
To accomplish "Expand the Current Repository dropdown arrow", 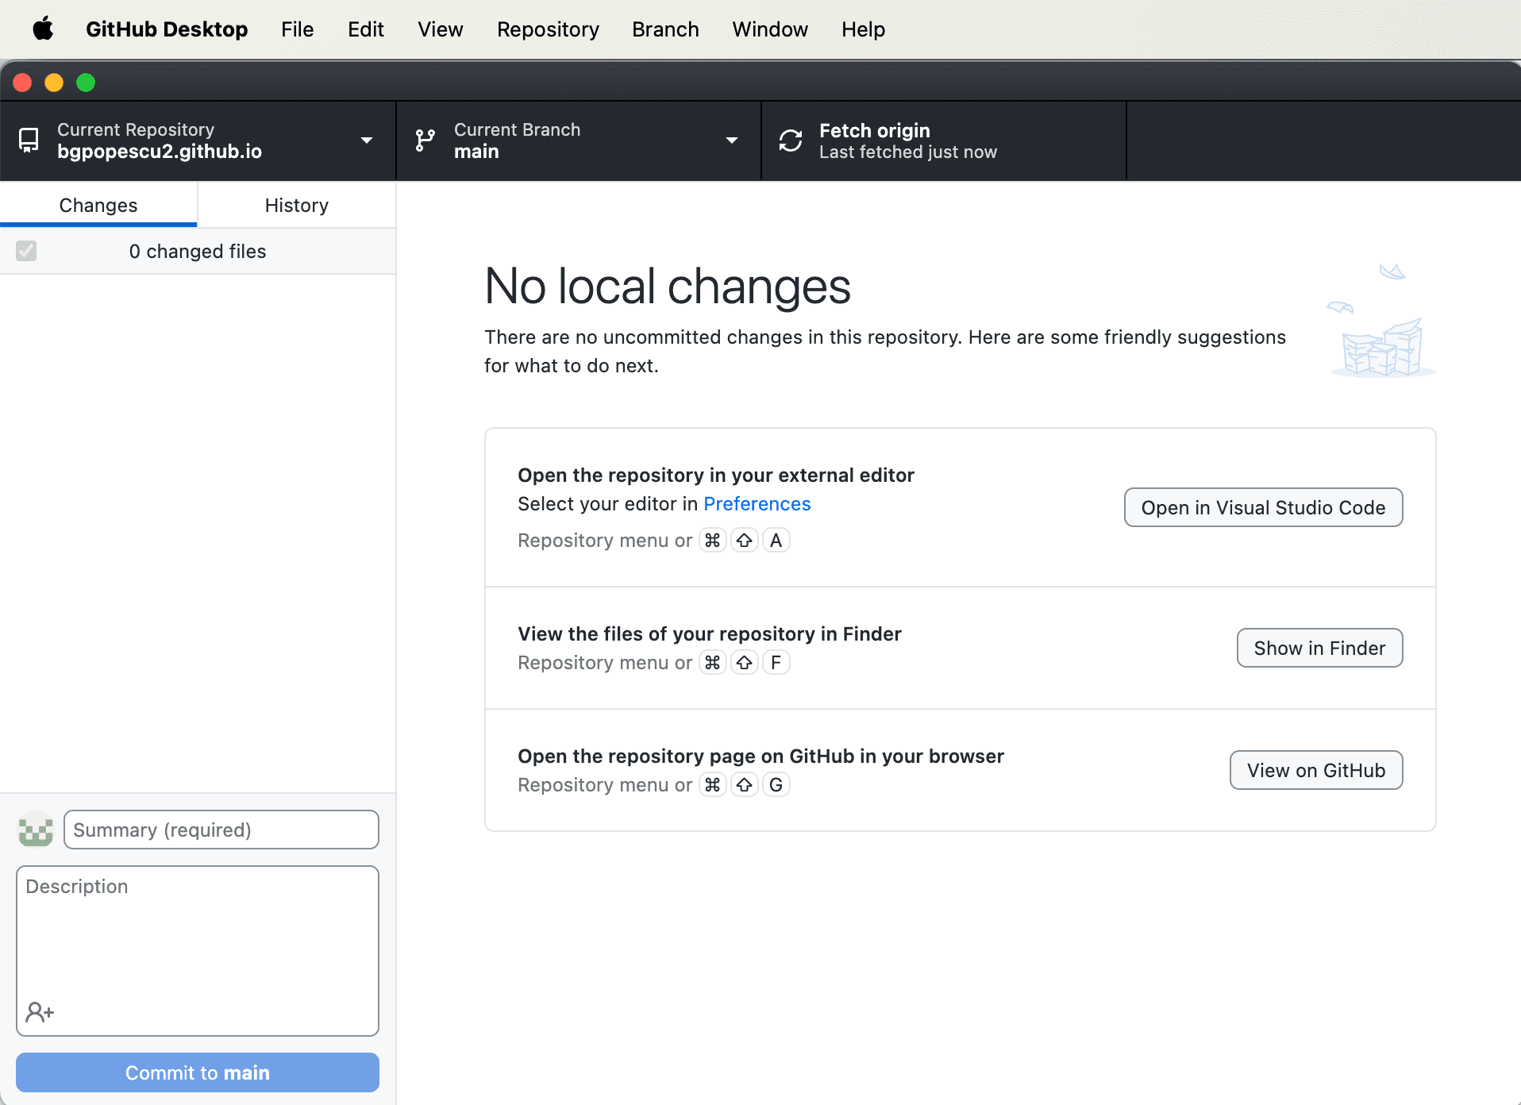I will [x=367, y=141].
